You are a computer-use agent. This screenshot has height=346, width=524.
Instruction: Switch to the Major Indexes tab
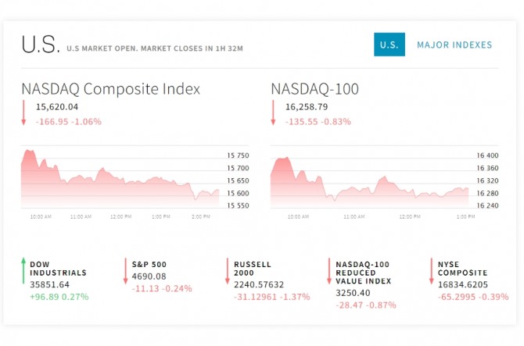[454, 45]
